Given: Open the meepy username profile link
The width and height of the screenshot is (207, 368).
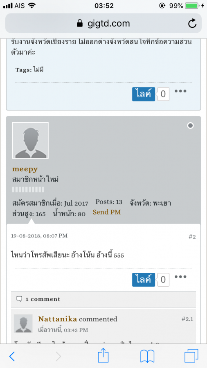Looking at the screenshot, I should (25, 169).
